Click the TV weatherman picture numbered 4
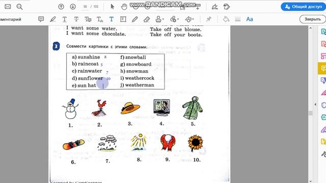The width and height of the screenshot is (326, 183). [x=161, y=107]
